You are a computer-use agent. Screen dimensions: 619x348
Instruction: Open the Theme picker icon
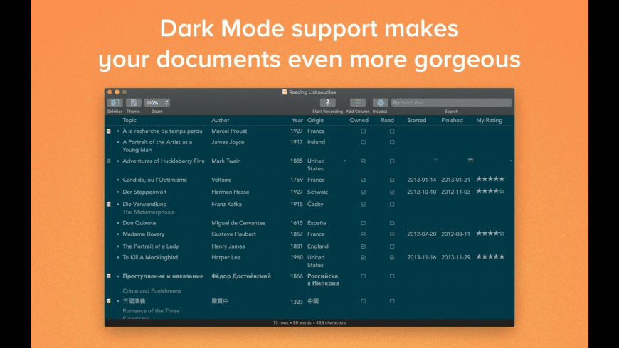(134, 102)
